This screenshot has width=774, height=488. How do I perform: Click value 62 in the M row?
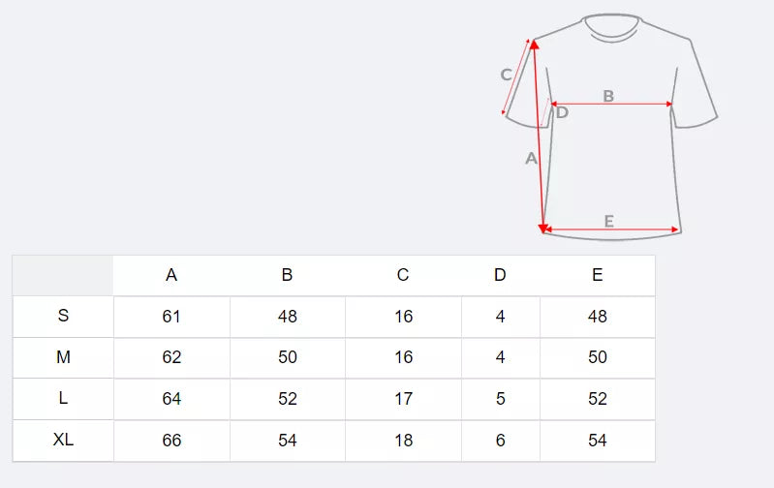pyautogui.click(x=171, y=357)
